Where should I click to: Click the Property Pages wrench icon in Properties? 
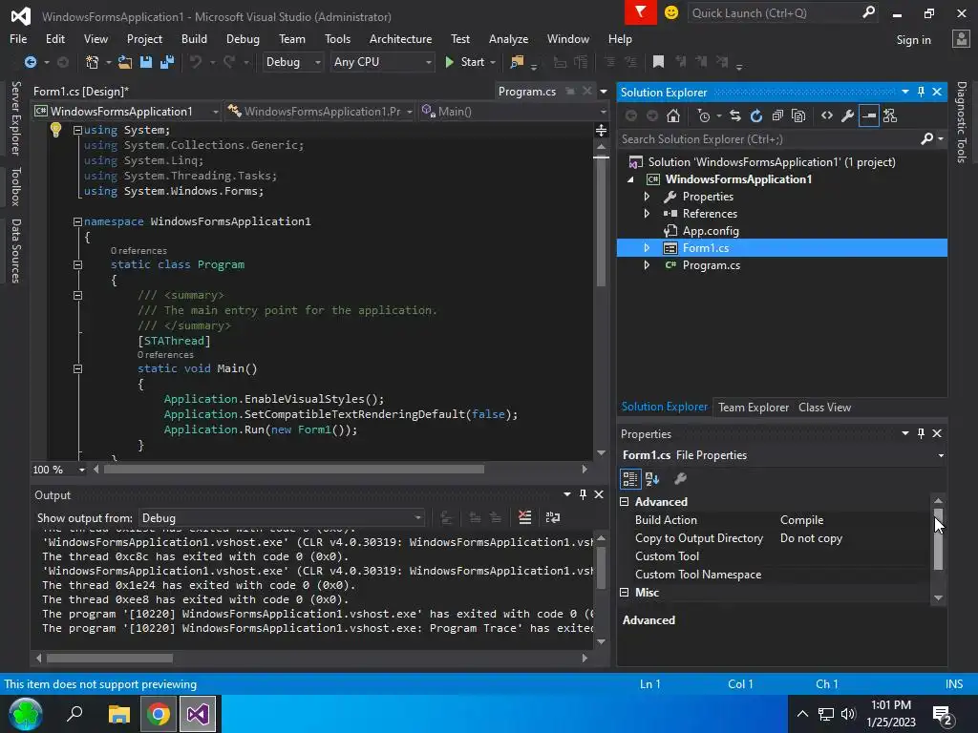pyautogui.click(x=680, y=479)
